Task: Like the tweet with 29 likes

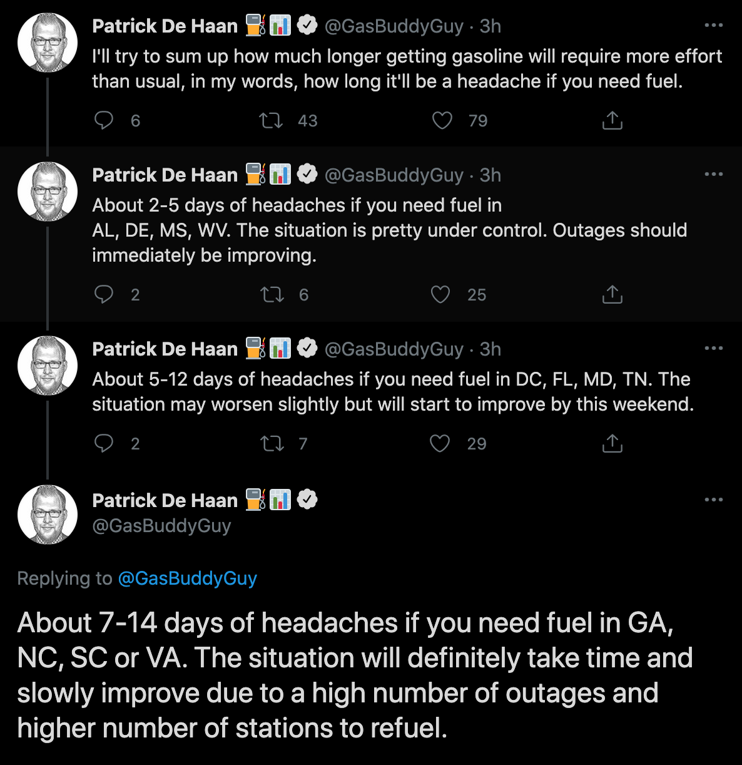Action: click(x=440, y=443)
